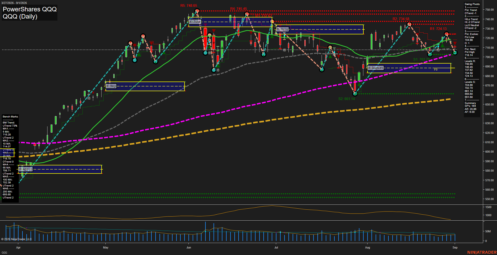Click the S1: 702.70 support label

click(421, 59)
